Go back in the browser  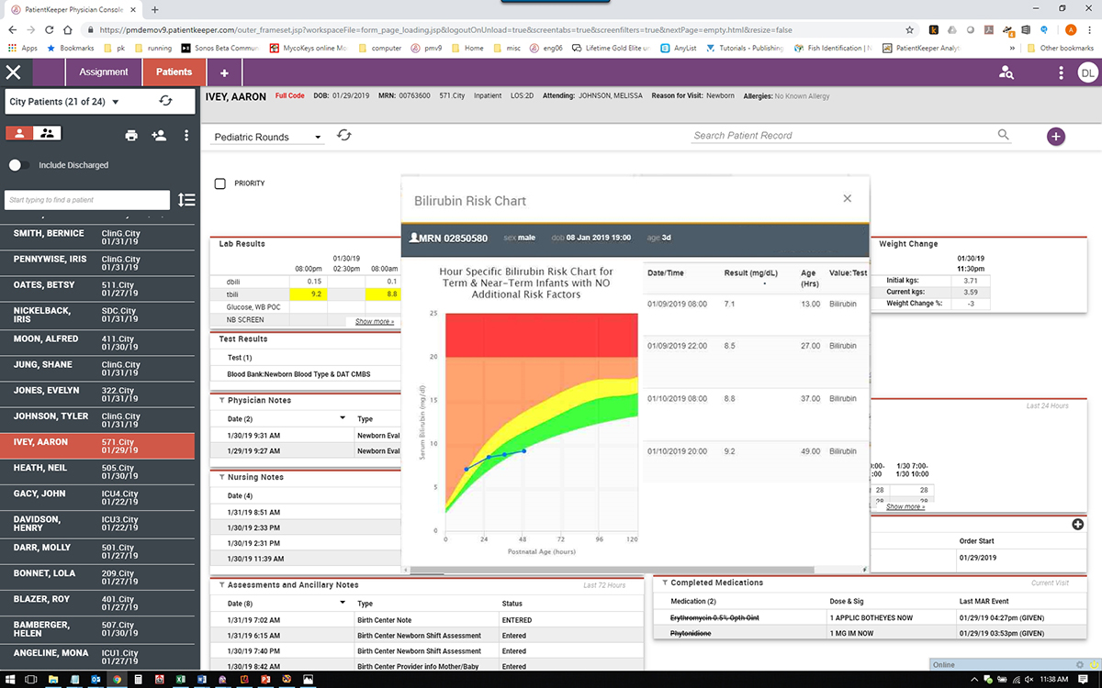click(14, 29)
